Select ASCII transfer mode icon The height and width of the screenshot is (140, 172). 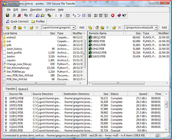coord(96,15)
